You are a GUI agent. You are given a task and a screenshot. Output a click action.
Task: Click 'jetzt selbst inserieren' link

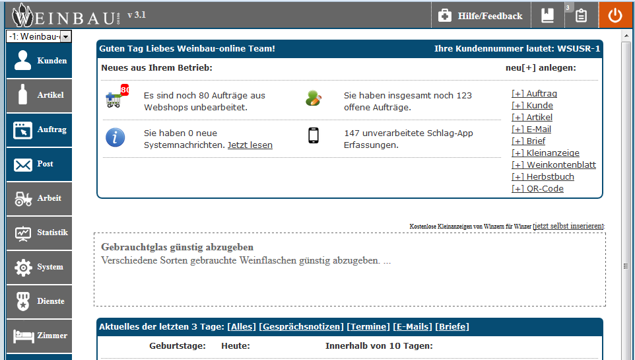(x=568, y=226)
